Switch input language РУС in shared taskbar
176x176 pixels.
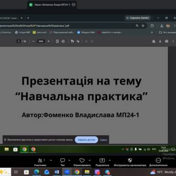[154, 149]
